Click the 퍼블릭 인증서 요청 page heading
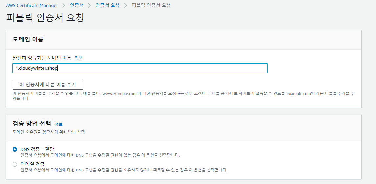 pyautogui.click(x=45, y=18)
